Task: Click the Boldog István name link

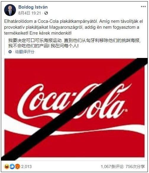Action: 33,7
